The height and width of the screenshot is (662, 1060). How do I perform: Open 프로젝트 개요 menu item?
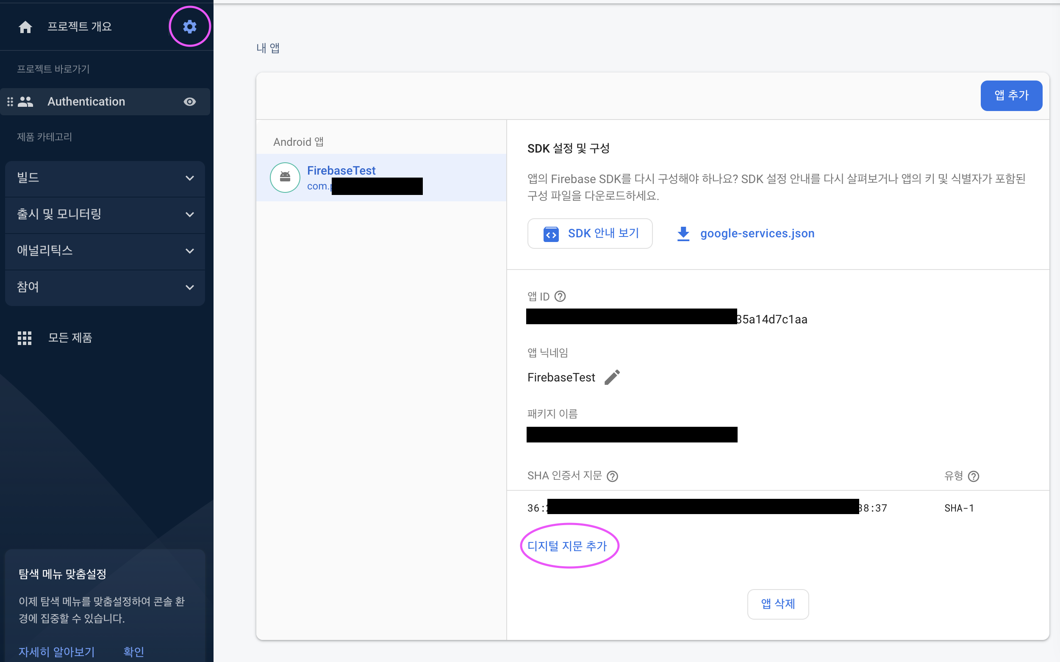point(80,27)
